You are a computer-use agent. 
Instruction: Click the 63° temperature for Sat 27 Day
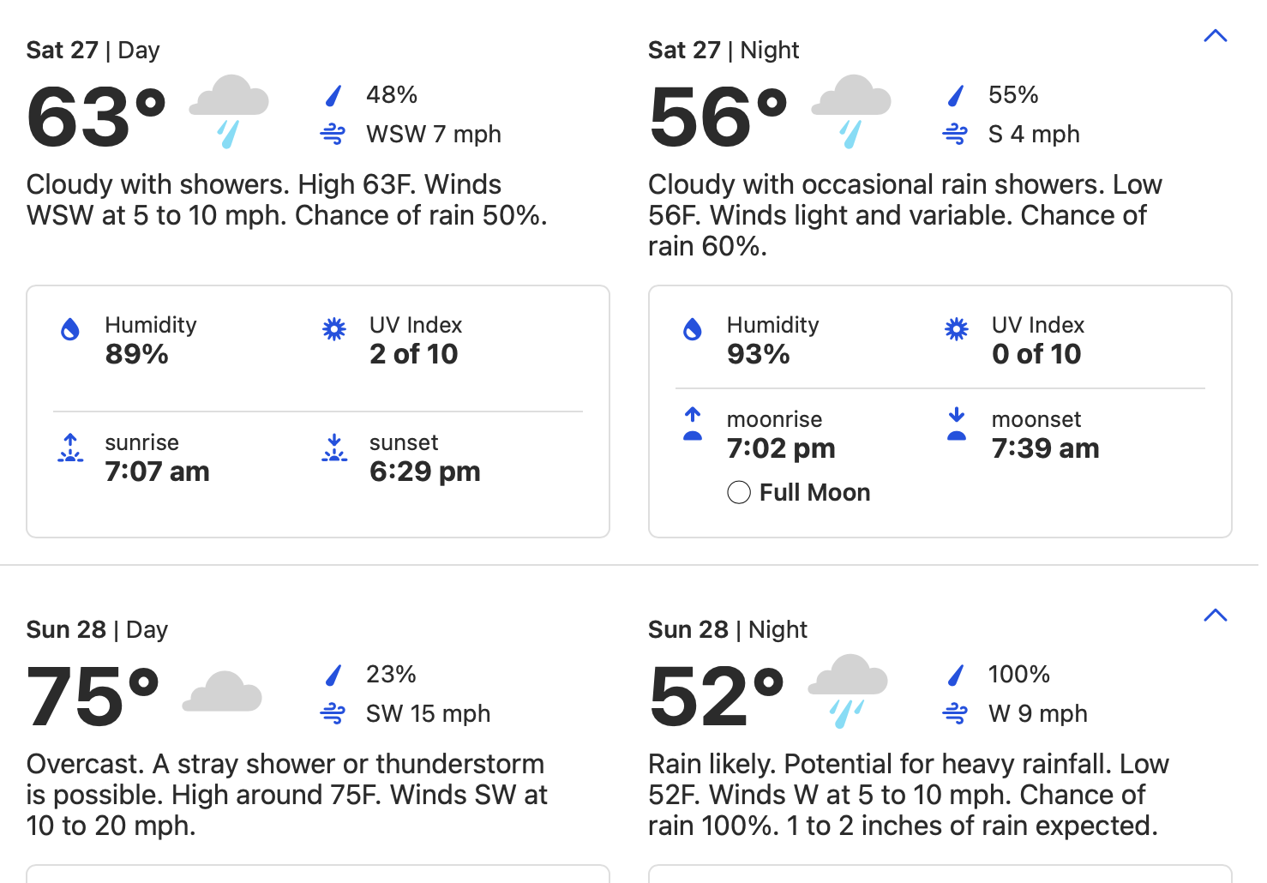[x=96, y=117]
